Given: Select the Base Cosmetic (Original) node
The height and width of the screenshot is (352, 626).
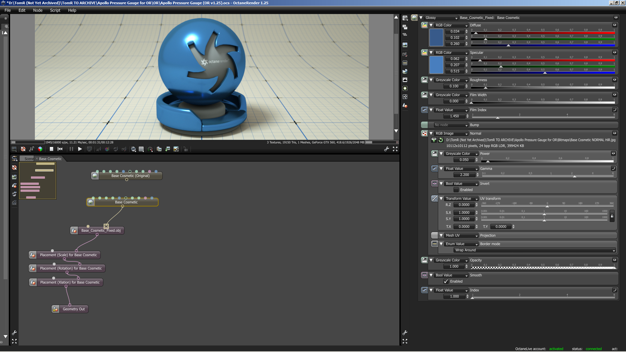Looking at the screenshot, I should tap(130, 176).
